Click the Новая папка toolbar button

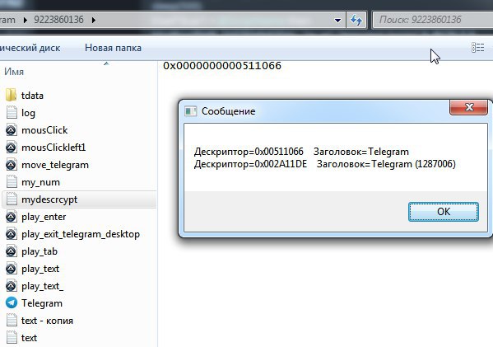coord(113,48)
